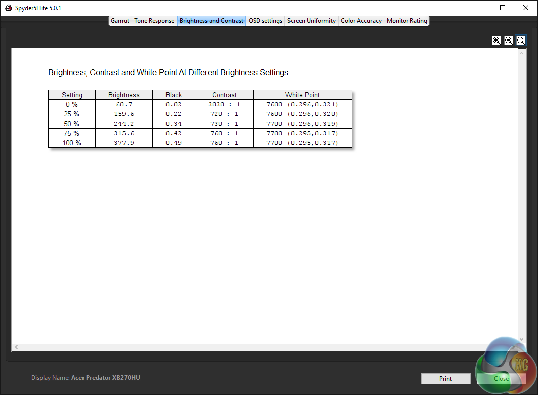Click the vertical scrollbar down arrow

pos(521,339)
